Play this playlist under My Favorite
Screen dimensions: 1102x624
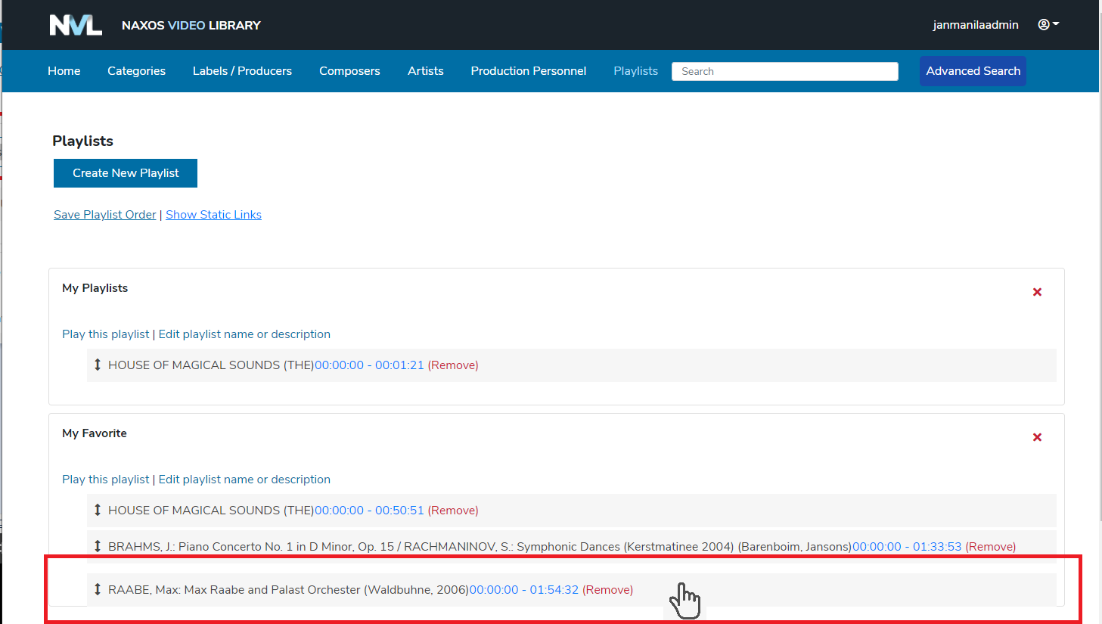pos(106,480)
